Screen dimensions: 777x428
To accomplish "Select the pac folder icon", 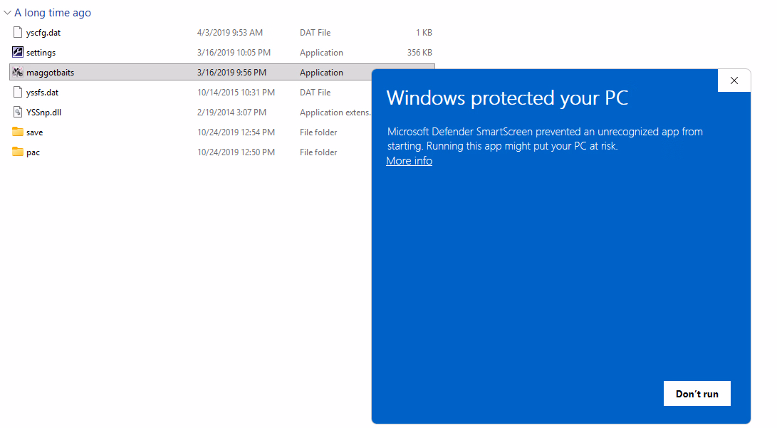I will (x=18, y=152).
